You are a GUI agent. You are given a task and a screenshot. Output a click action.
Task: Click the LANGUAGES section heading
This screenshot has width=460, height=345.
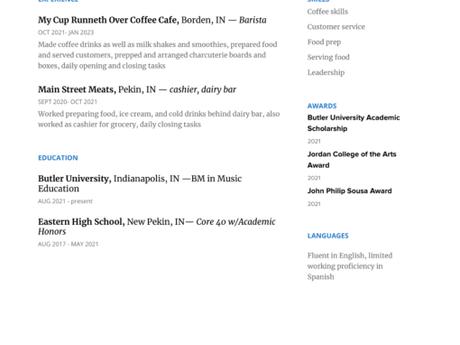tap(327, 236)
